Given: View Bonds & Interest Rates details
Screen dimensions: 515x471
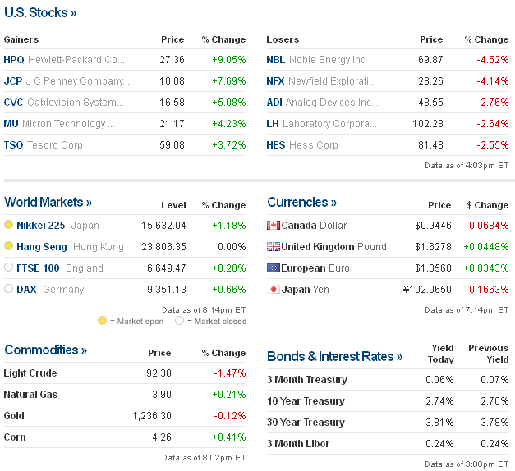Looking at the screenshot, I should (x=334, y=356).
